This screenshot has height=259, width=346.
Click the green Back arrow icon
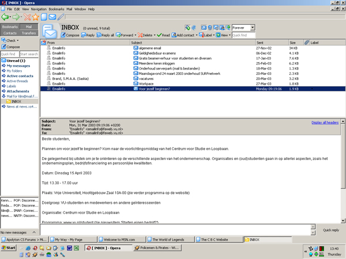pyautogui.click(x=6, y=17)
